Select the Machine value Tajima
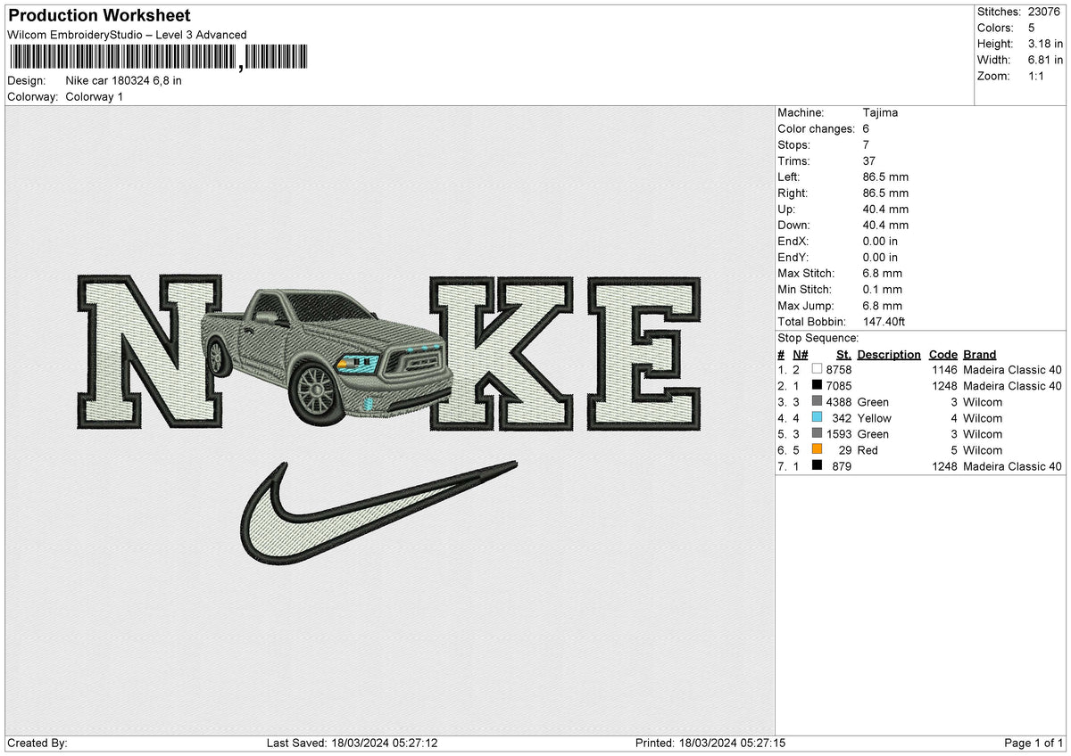Viewport: 1071px width, 756px height. (x=880, y=113)
